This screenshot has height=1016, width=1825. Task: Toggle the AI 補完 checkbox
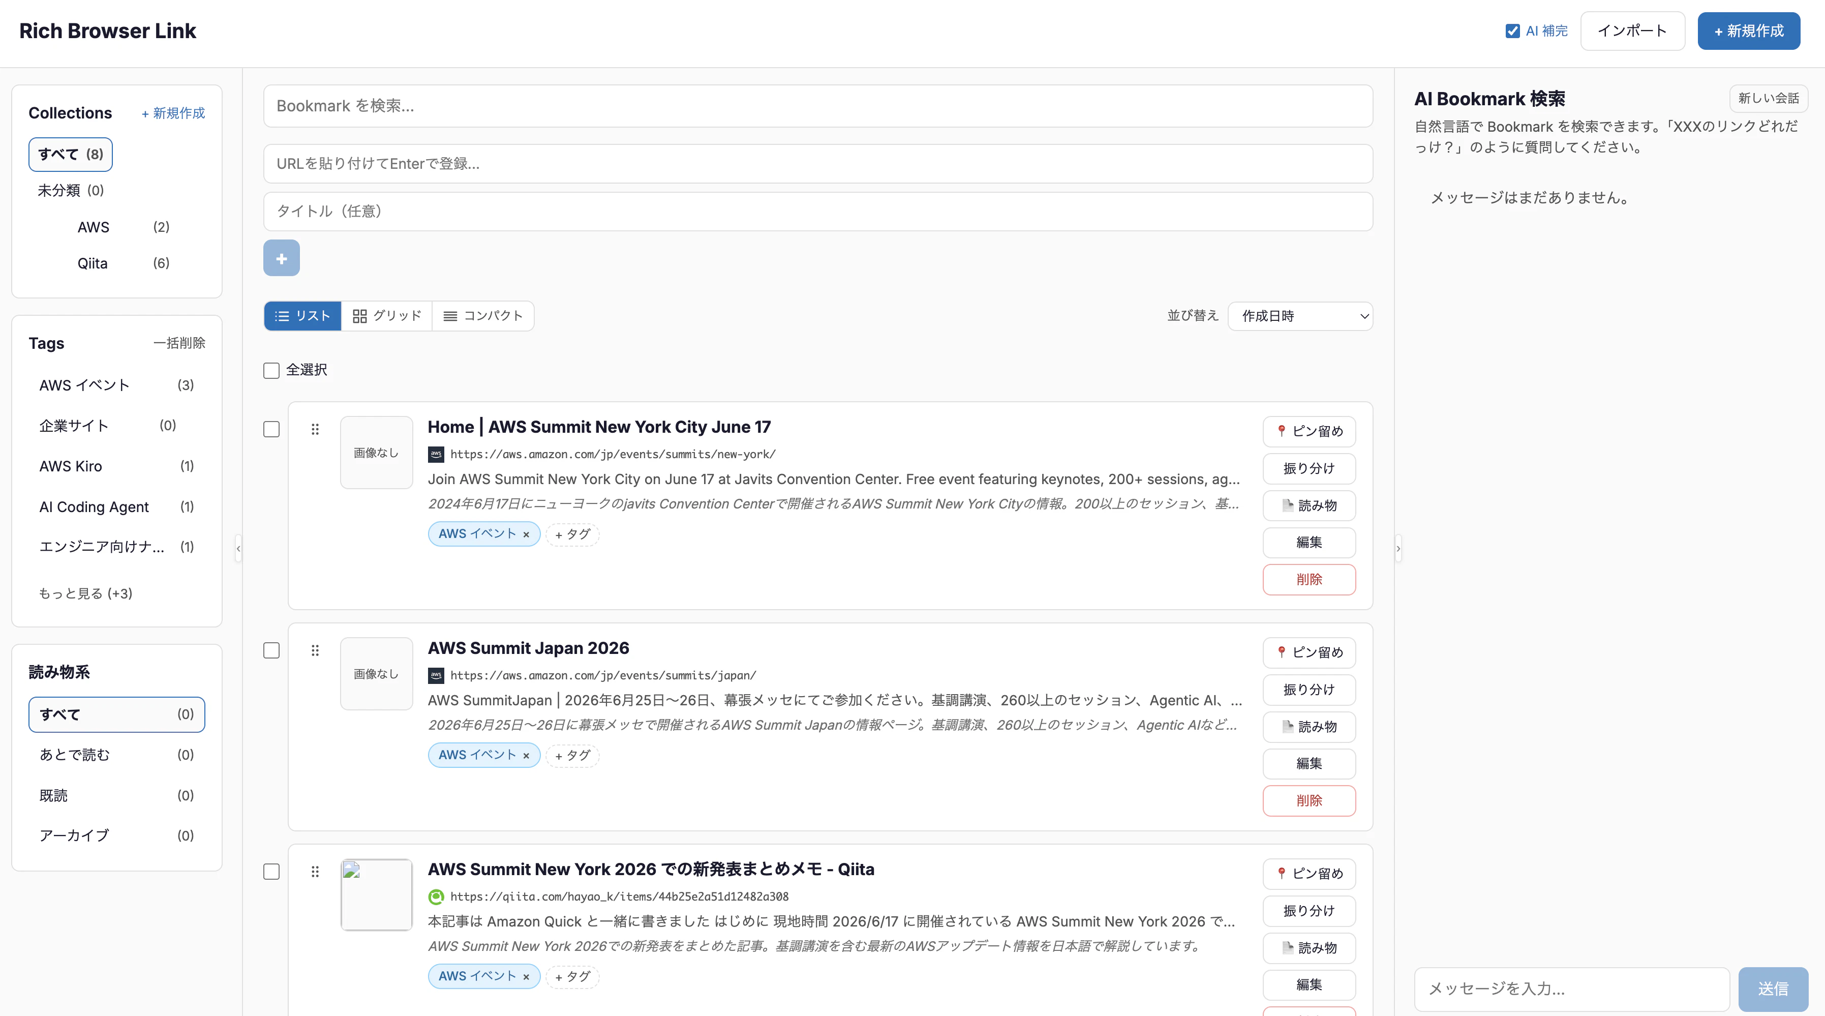pyautogui.click(x=1512, y=31)
